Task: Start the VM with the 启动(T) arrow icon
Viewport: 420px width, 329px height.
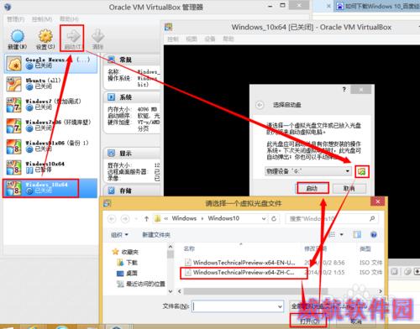Action: 72,39
